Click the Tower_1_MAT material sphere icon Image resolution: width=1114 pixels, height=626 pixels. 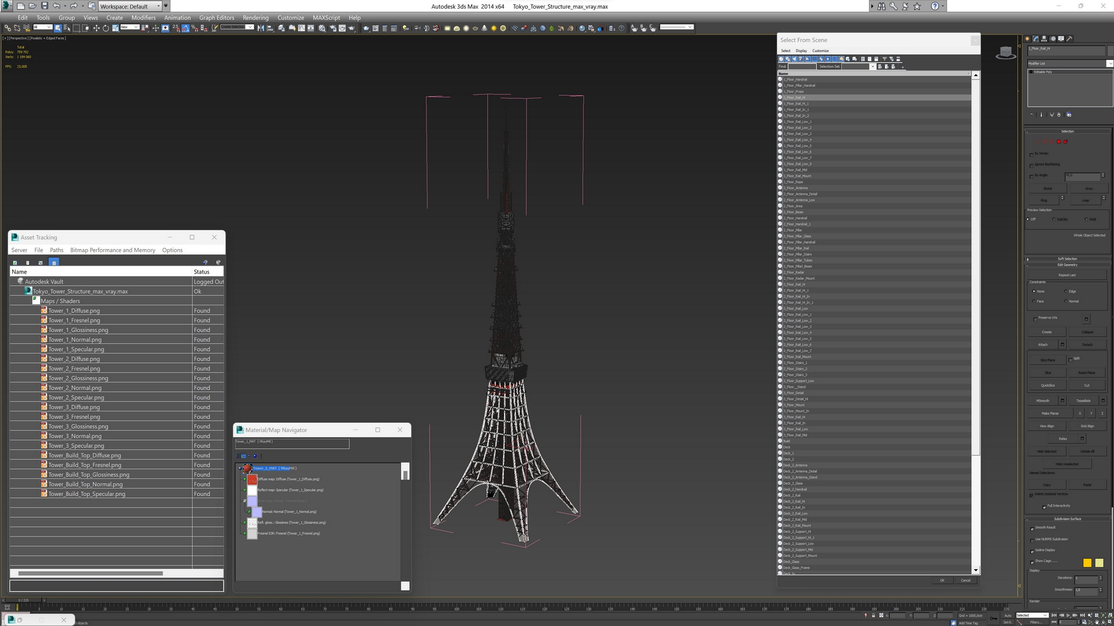click(248, 468)
